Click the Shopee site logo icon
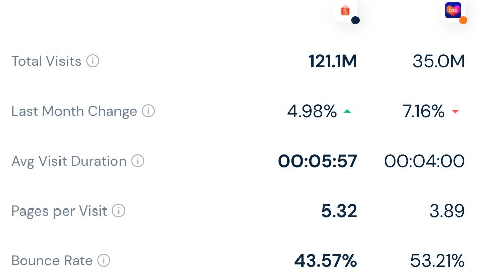This screenshot has height=278, width=477. pos(345,11)
